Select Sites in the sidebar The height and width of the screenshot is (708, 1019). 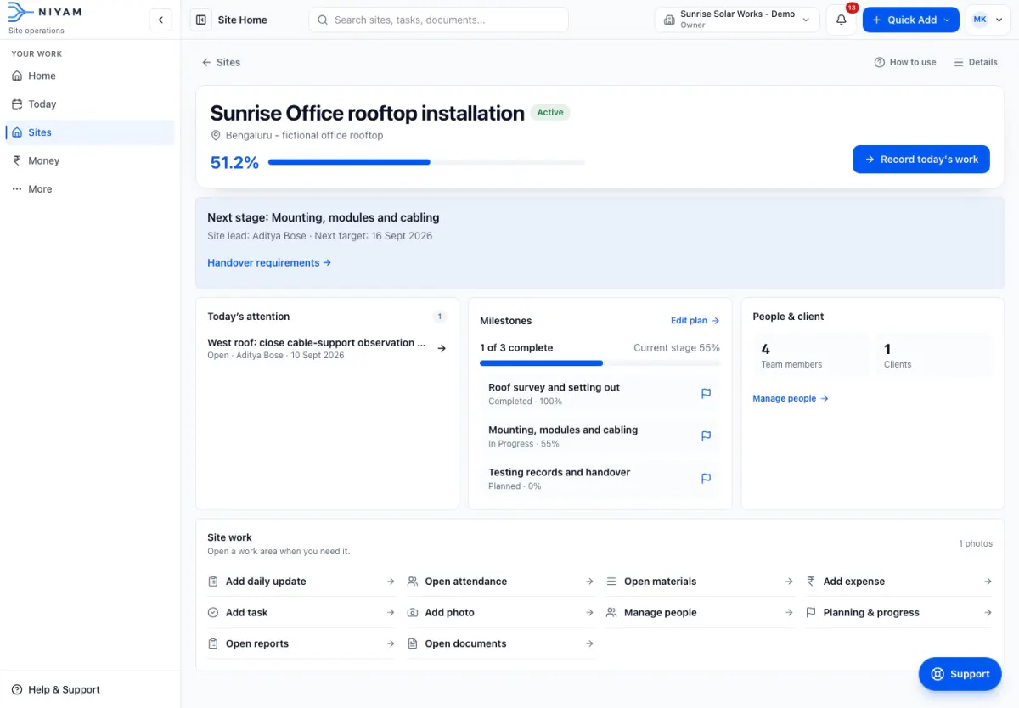(90, 132)
